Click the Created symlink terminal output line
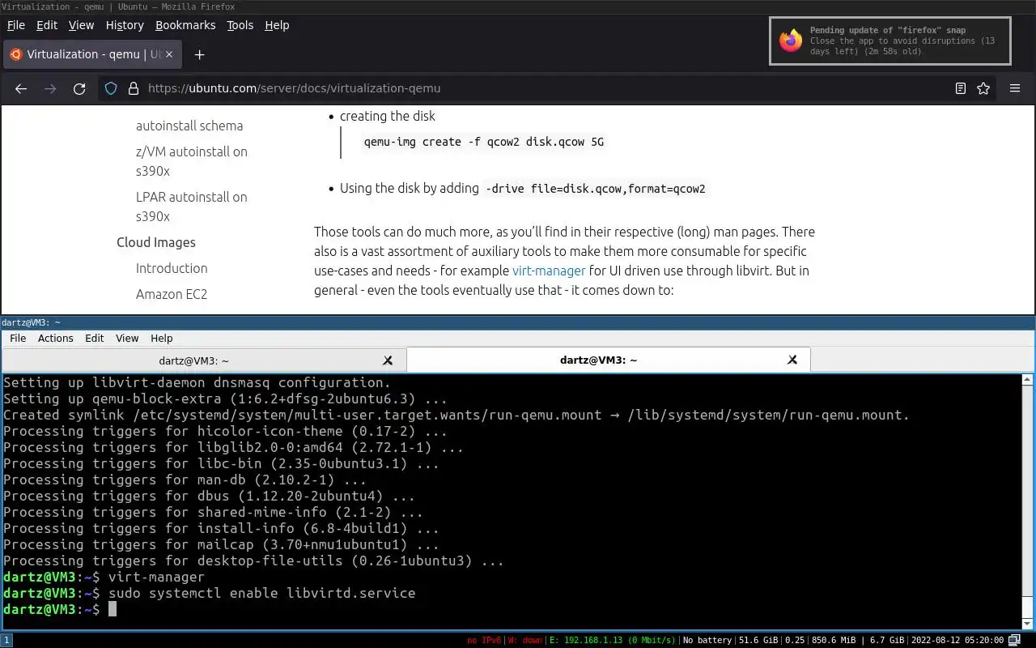Screen dimensions: 1036x648 456,415
